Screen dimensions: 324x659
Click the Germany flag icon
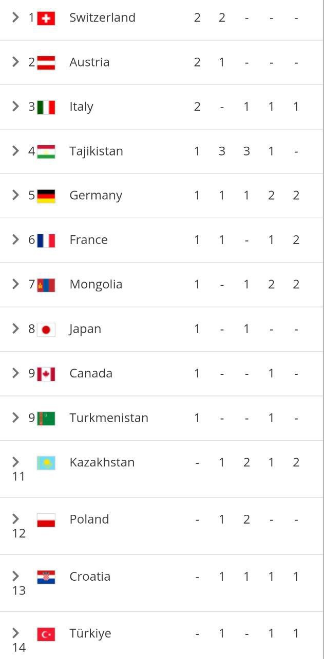[46, 196]
